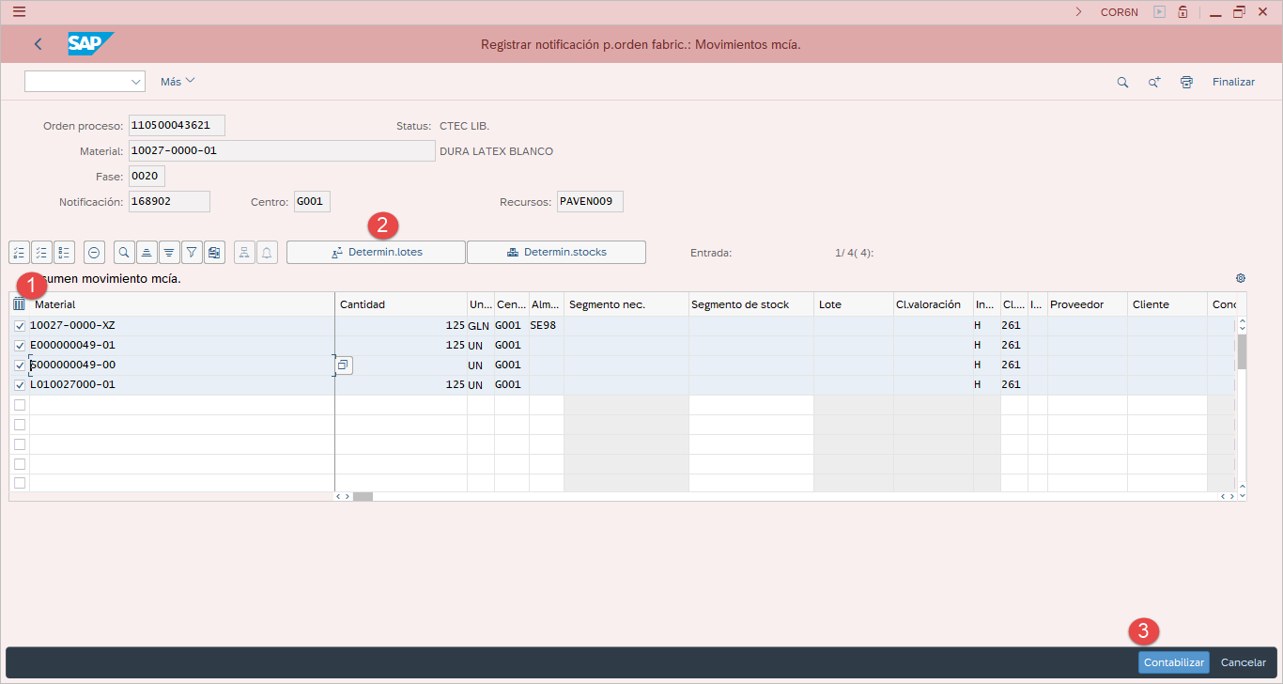Deselect the L010027000-01 row checkbox
The height and width of the screenshot is (684, 1283).
pos(20,385)
